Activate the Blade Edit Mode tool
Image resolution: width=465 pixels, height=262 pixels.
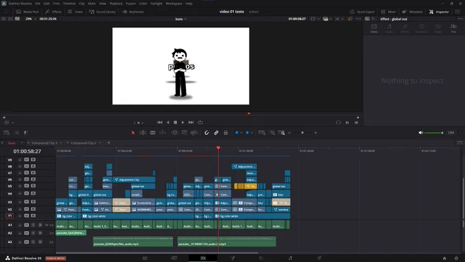[x=152, y=133]
